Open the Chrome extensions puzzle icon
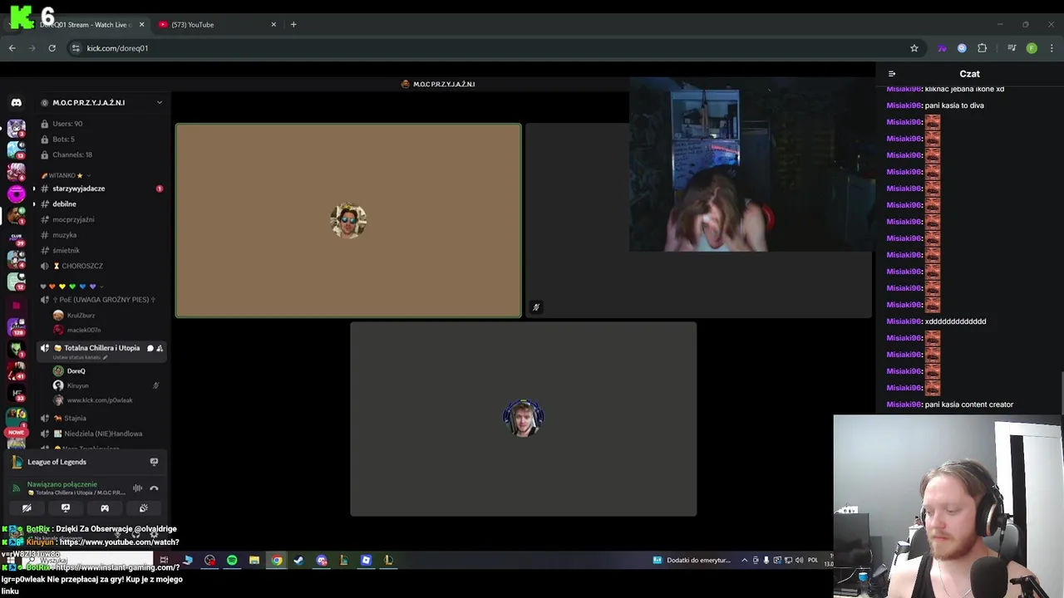This screenshot has width=1064, height=598. pyautogui.click(x=982, y=48)
